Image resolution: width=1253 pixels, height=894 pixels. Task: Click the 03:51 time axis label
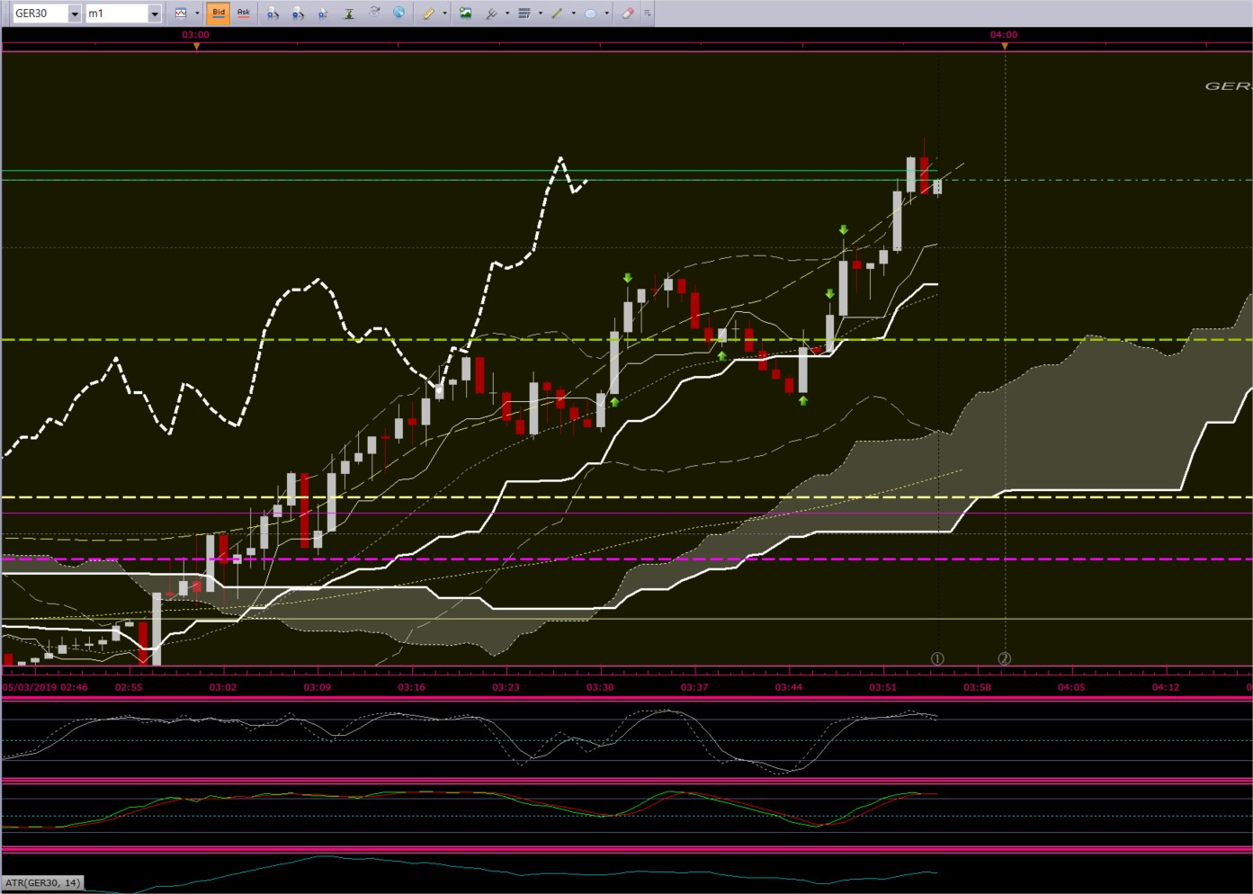[883, 687]
